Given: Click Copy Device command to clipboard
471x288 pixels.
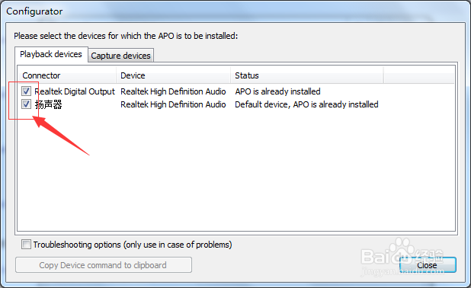Looking at the screenshot, I should coord(104,265).
